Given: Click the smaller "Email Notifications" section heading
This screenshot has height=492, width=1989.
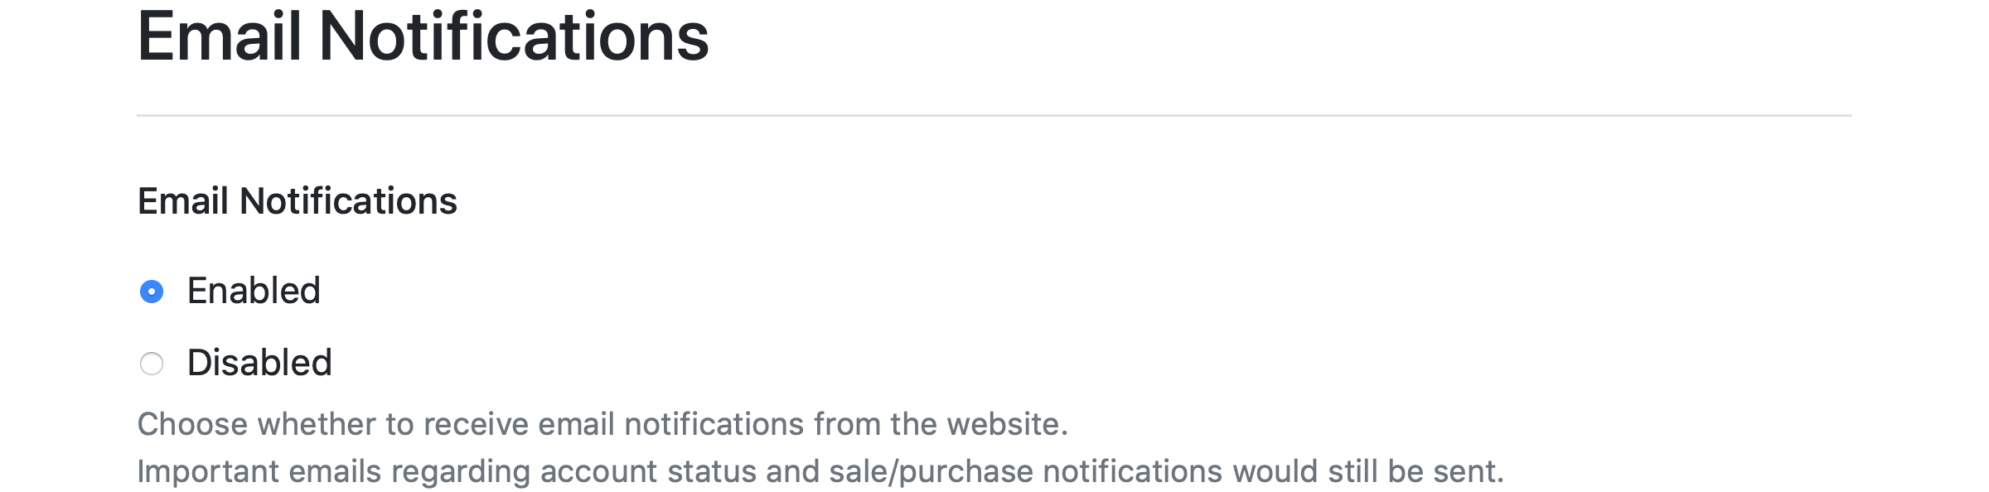Looking at the screenshot, I should pos(297,201).
